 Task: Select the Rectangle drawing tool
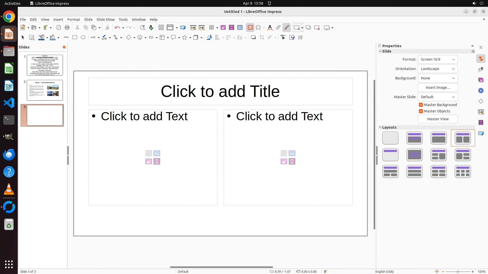[x=75, y=38]
